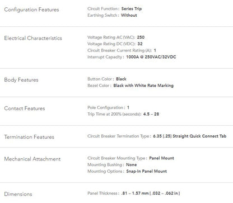Screen dimensions: 233x203
Task: Select the Dimensions section heading
Action: coord(18,194)
